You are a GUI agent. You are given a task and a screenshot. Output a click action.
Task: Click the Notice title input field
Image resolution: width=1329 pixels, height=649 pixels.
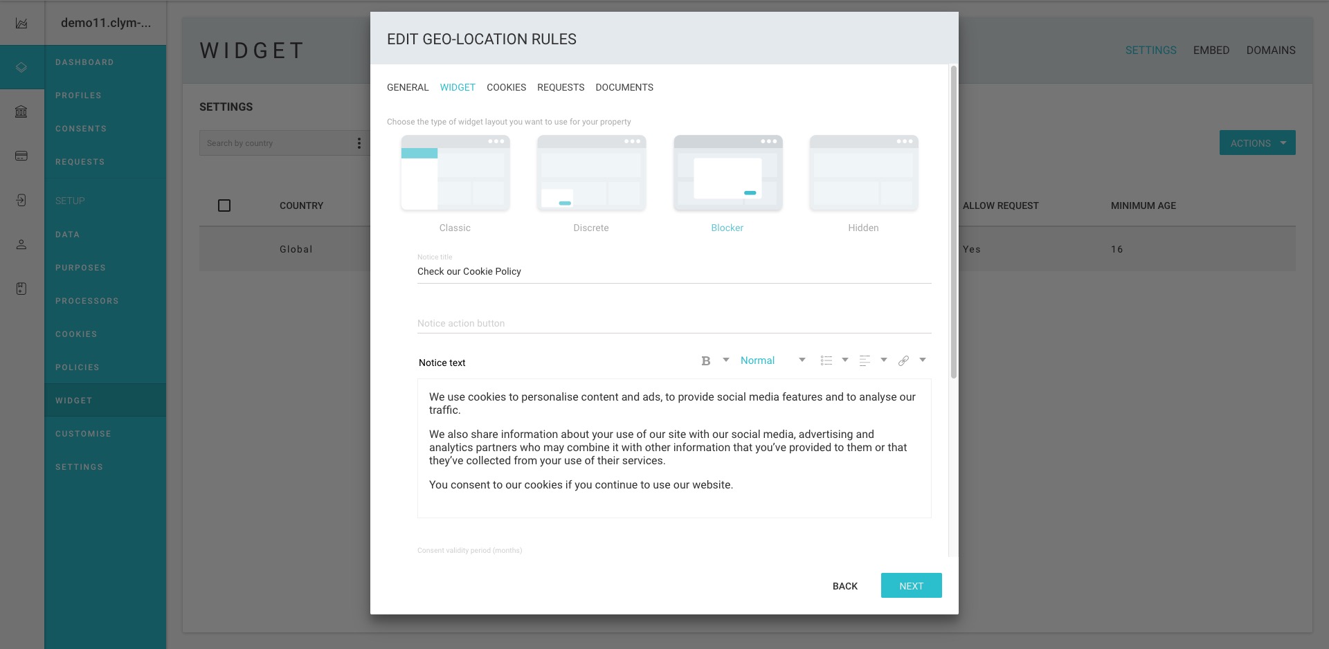coord(674,271)
